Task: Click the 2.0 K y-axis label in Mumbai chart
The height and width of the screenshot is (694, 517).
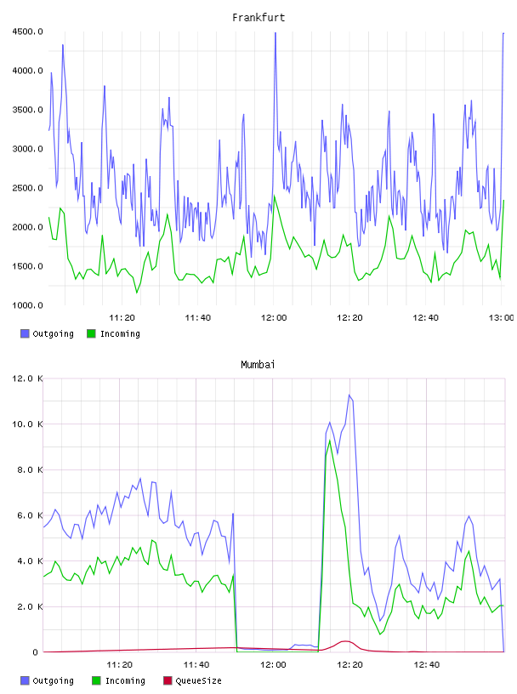Action: click(30, 606)
